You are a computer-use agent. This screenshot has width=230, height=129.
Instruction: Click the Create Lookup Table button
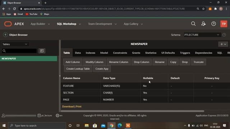[x=78, y=69]
